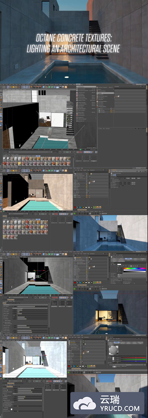Click the "LIGHTING AN ARCHITECTURAL SCENE" subtitle text
The width and height of the screenshot is (148, 418).
click(74, 49)
